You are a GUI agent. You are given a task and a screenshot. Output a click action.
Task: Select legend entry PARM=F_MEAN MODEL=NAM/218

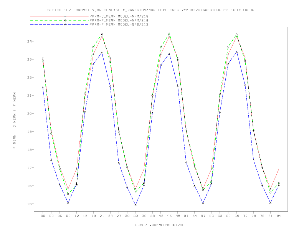click(x=119, y=20)
